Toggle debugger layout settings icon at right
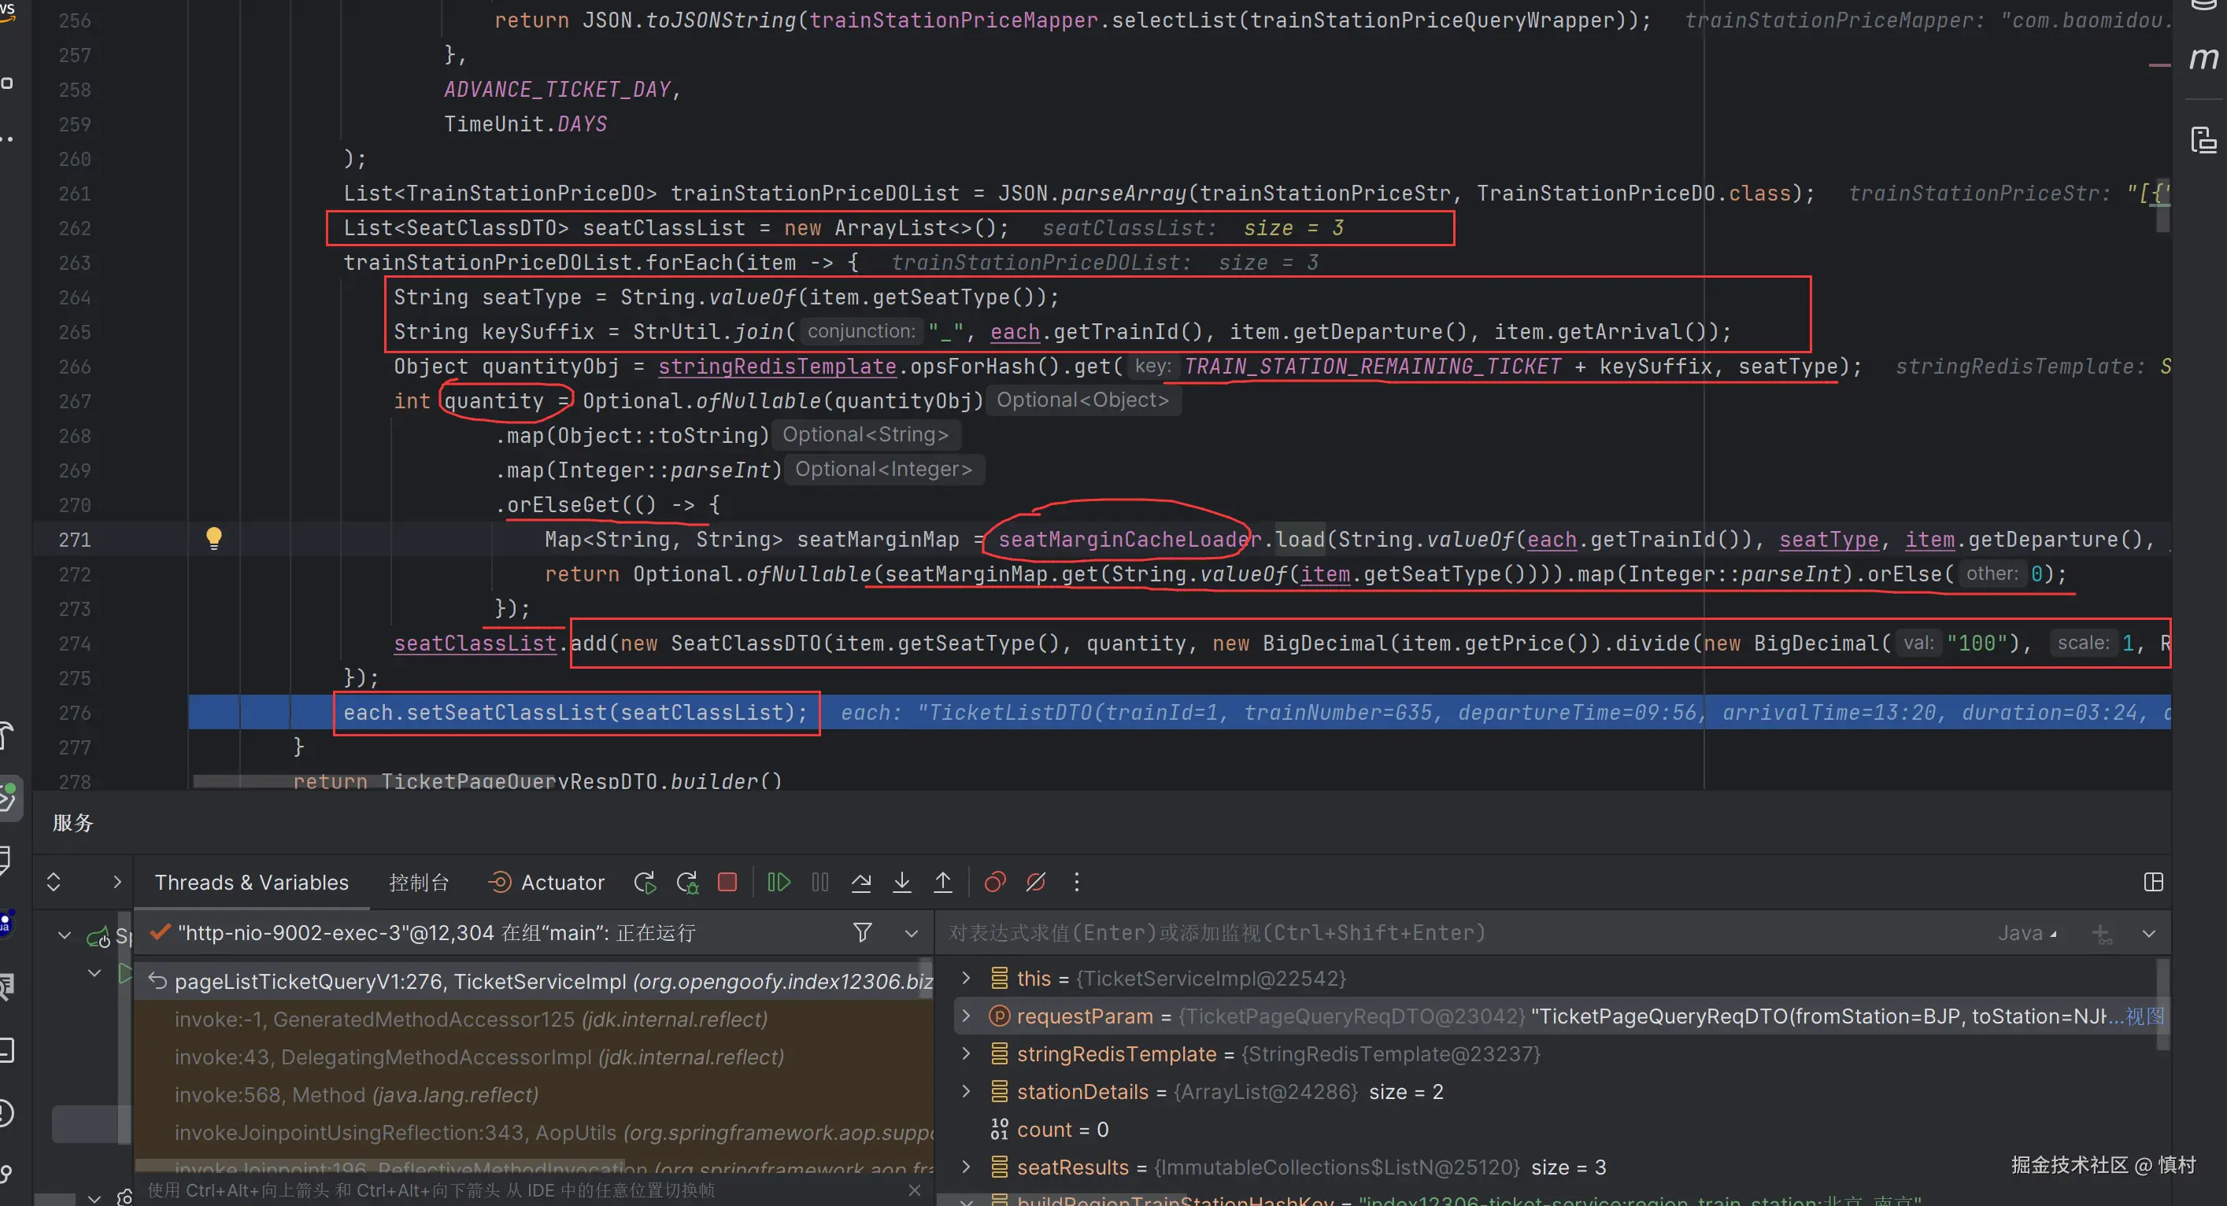2227x1206 pixels. [x=2153, y=882]
